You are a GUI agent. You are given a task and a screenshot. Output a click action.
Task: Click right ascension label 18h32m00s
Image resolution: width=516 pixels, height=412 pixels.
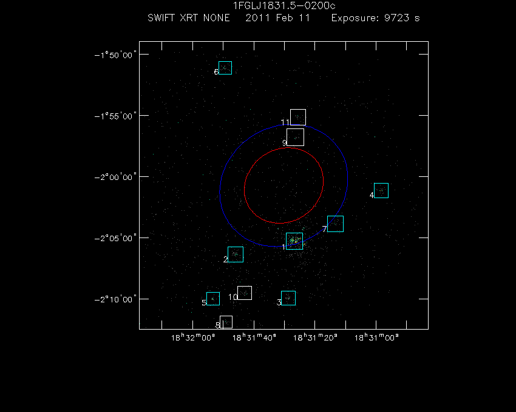tap(193, 337)
